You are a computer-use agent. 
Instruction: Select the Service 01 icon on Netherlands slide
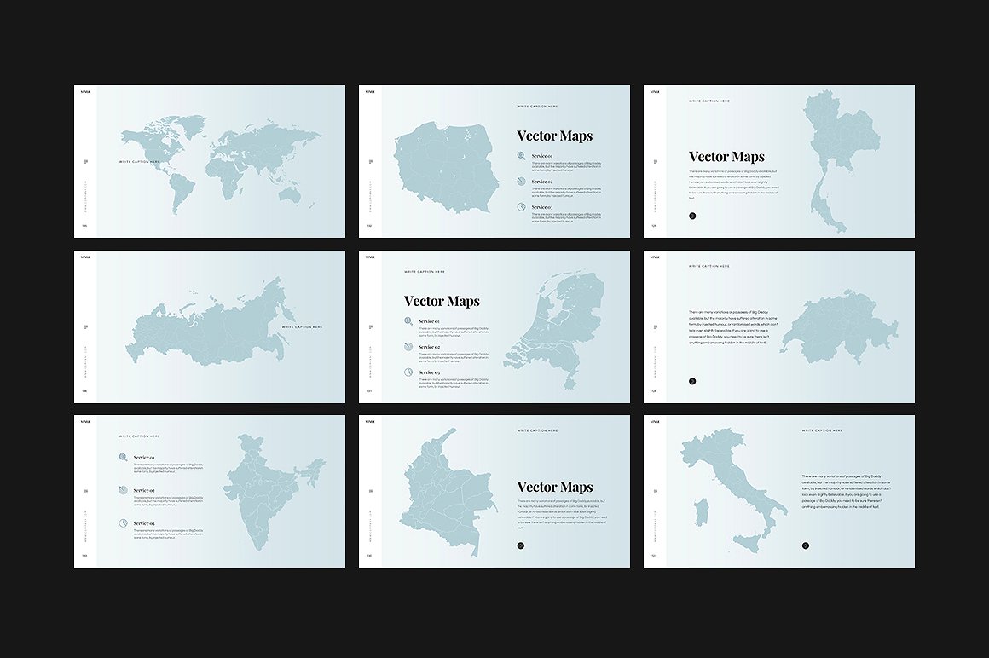pos(408,320)
